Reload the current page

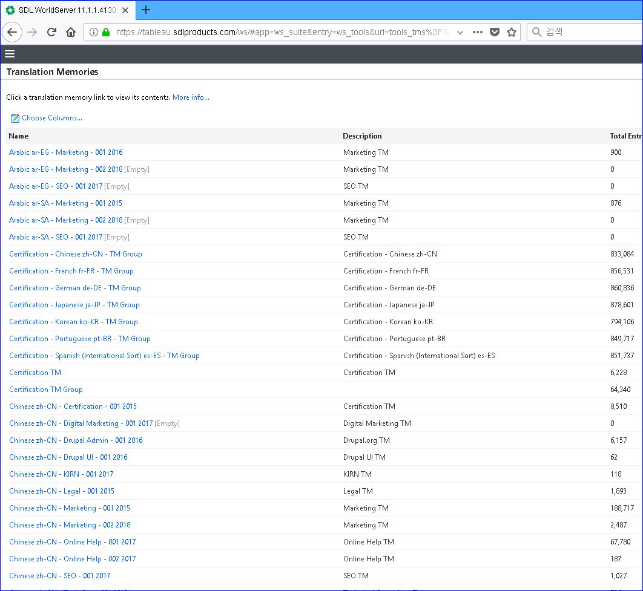point(51,32)
